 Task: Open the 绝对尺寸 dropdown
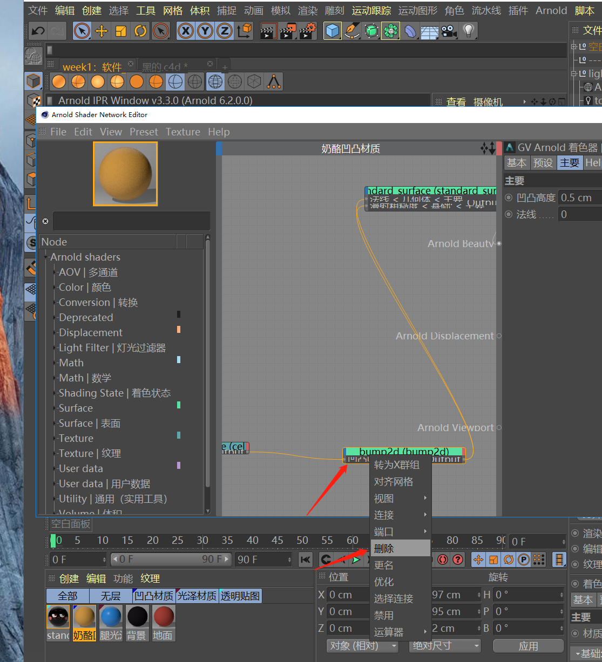(445, 646)
